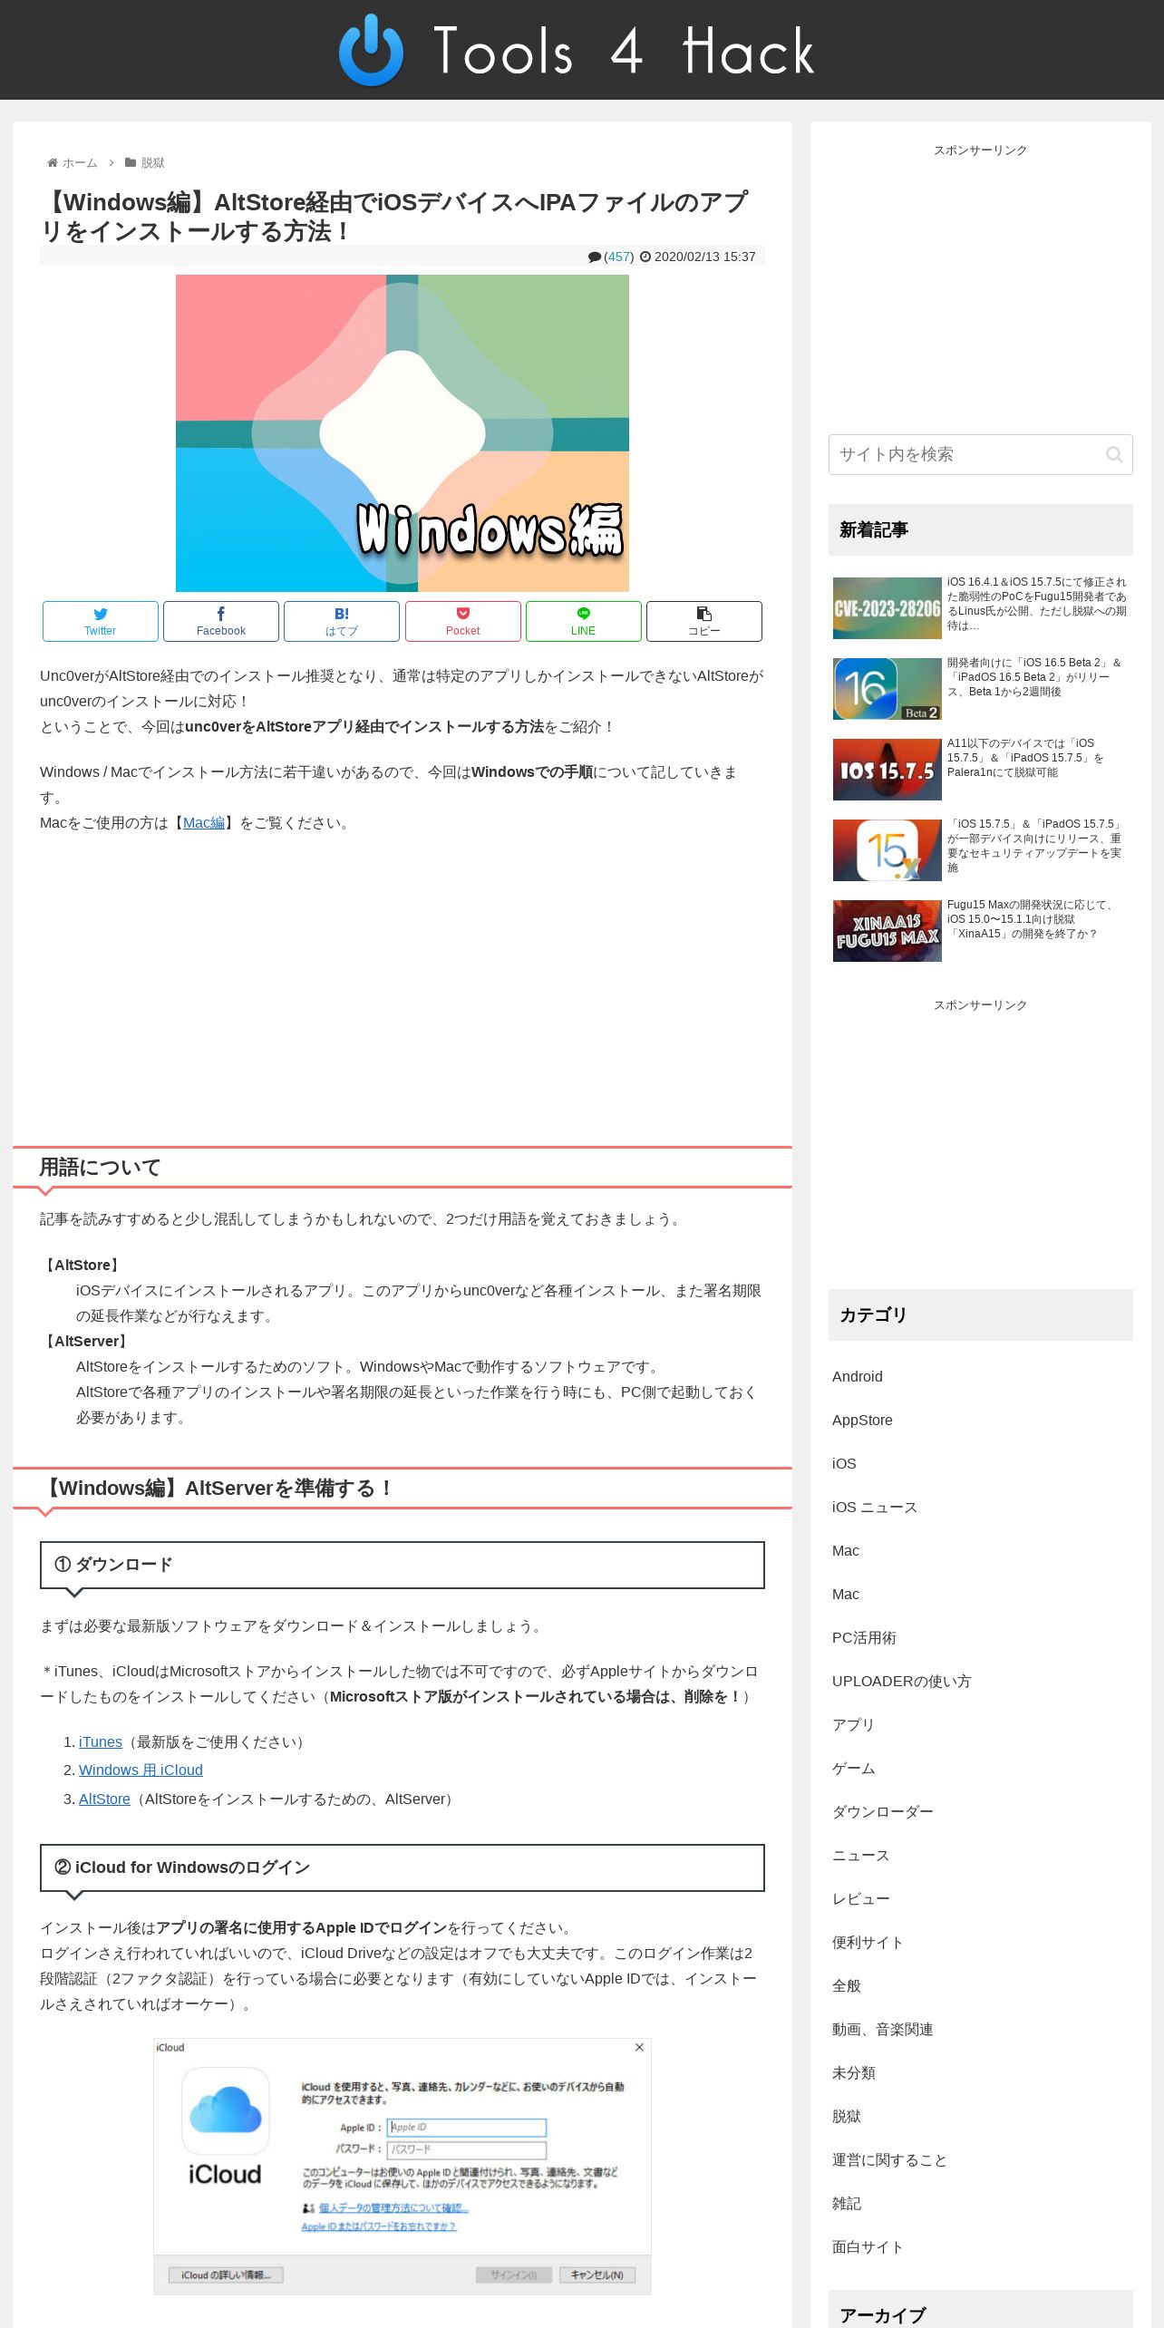This screenshot has width=1164, height=2328.
Task: Open the A11以下のデバイス article title
Action: point(1026,758)
